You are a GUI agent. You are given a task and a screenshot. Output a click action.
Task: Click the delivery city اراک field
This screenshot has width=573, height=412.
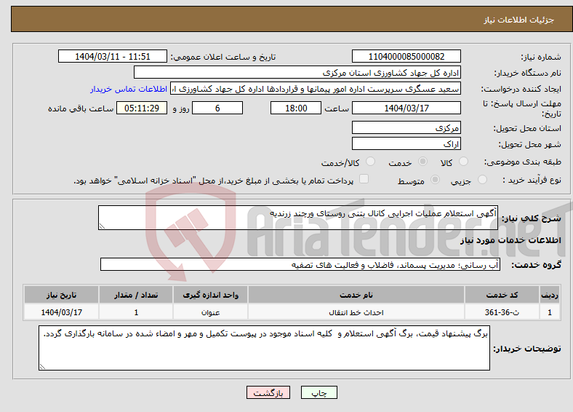click(x=406, y=143)
